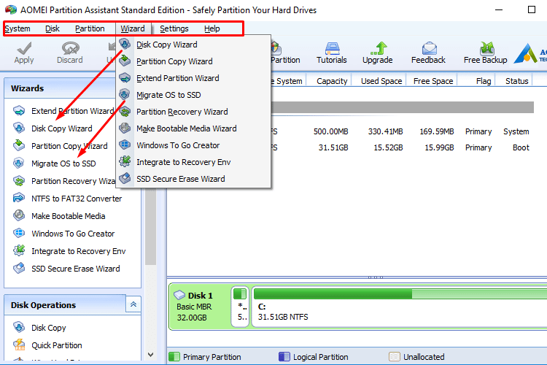Open the Disk menu
547x365 pixels.
point(53,28)
